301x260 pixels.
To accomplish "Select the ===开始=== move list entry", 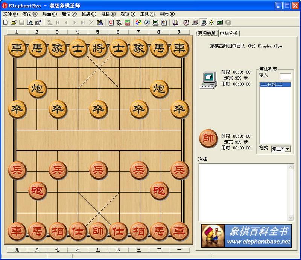I will pyautogui.click(x=275, y=84).
